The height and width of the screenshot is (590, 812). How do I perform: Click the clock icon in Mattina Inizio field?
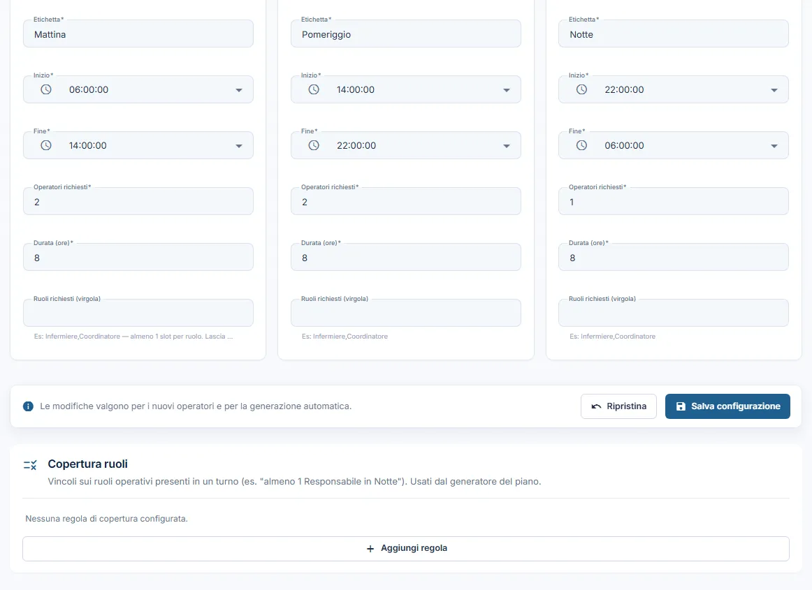[46, 89]
